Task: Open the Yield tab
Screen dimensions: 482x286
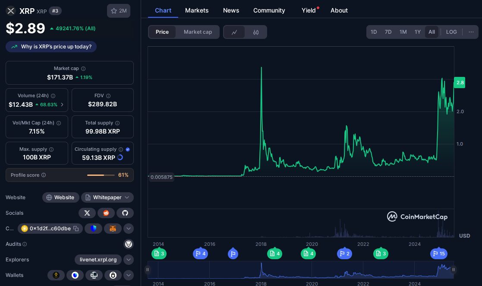Action: point(309,10)
